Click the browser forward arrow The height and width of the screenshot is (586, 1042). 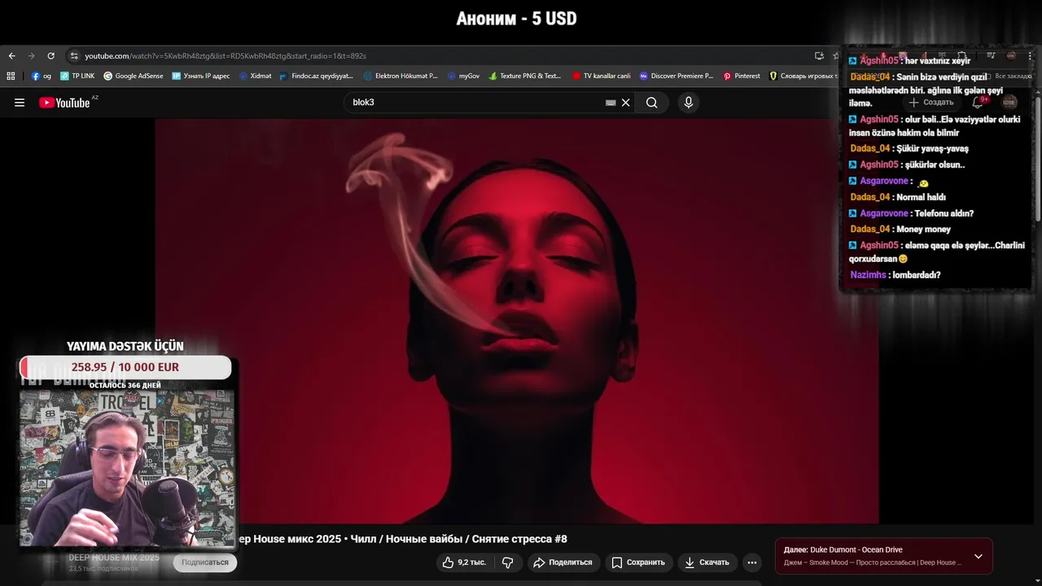(31, 56)
